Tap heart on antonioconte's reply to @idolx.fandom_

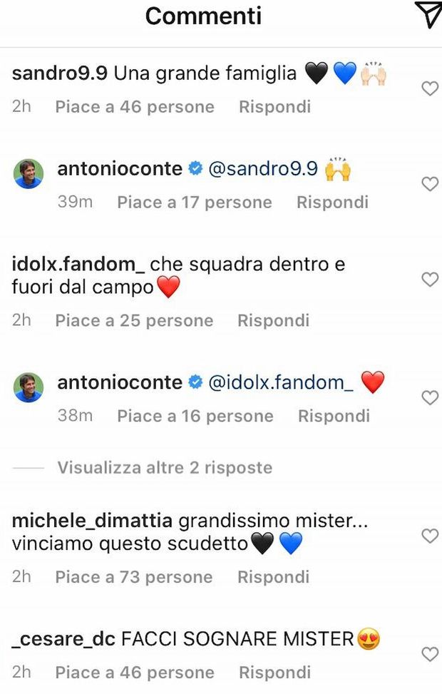coord(429,398)
